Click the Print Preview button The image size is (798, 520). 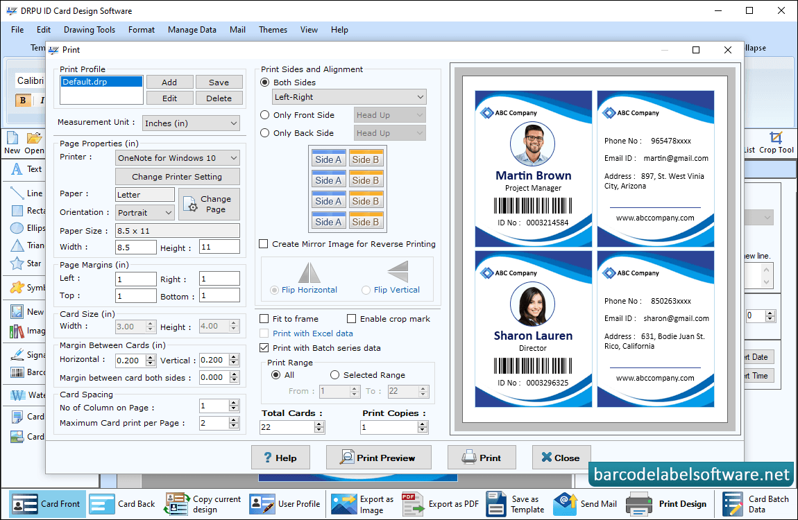click(379, 458)
